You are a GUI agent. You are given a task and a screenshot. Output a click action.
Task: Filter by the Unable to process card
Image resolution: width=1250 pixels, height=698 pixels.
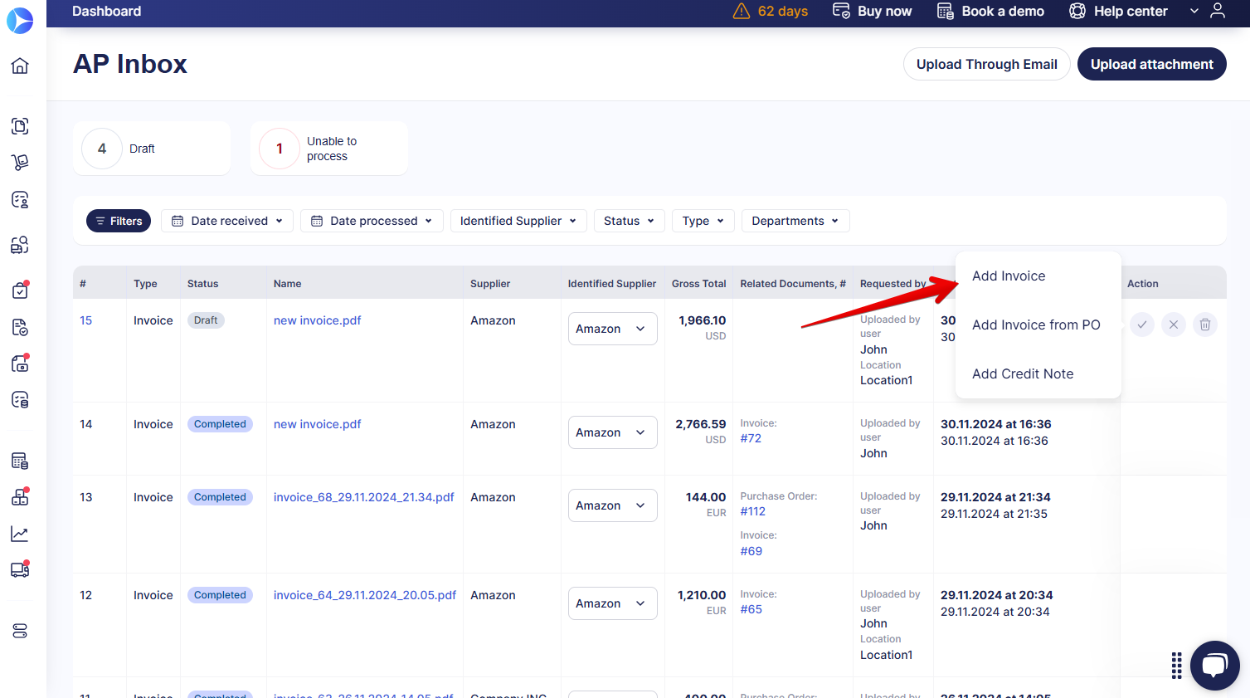tap(329, 149)
